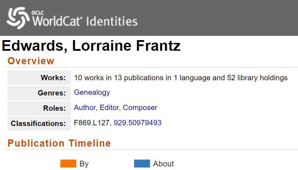The height and width of the screenshot is (170, 298).
Task: Click the Publication Timeline section heading
Action: point(59,143)
